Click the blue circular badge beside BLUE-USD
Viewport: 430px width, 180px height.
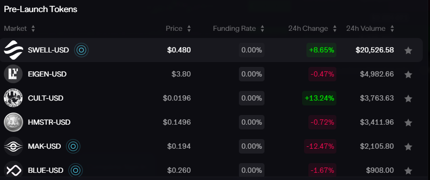click(x=76, y=170)
